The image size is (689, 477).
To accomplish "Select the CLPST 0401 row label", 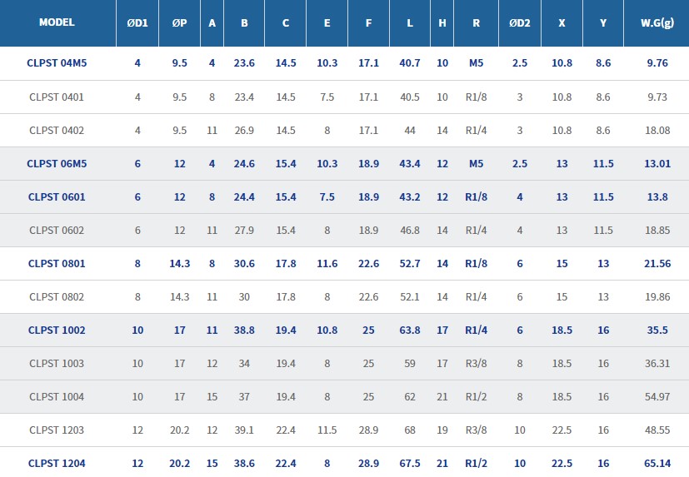I will (x=57, y=97).
